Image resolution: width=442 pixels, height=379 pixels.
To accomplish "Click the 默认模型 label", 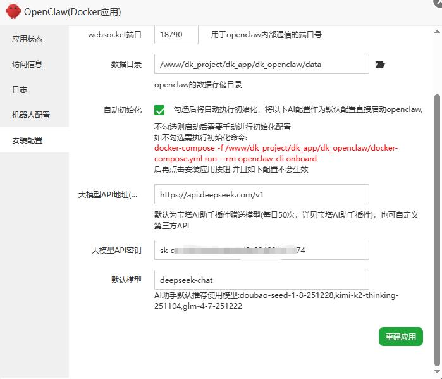I will [x=126, y=280].
